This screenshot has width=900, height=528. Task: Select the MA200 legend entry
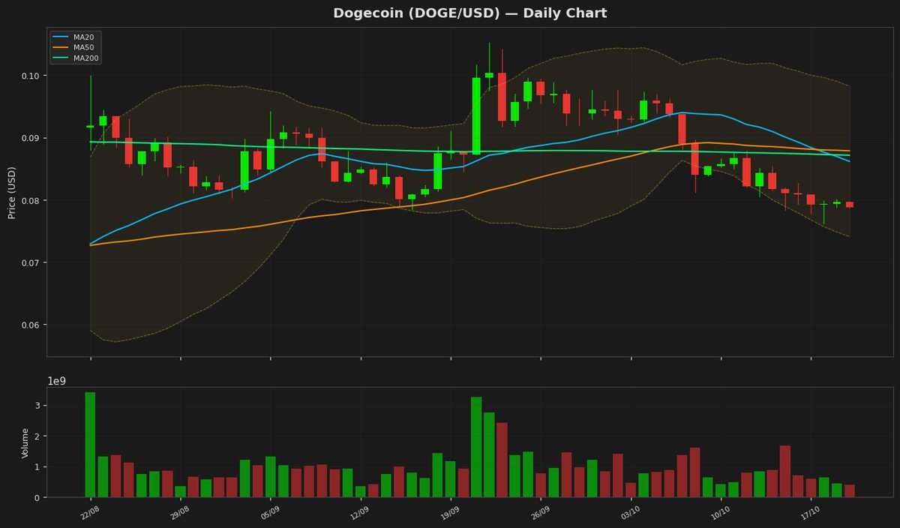(75, 58)
